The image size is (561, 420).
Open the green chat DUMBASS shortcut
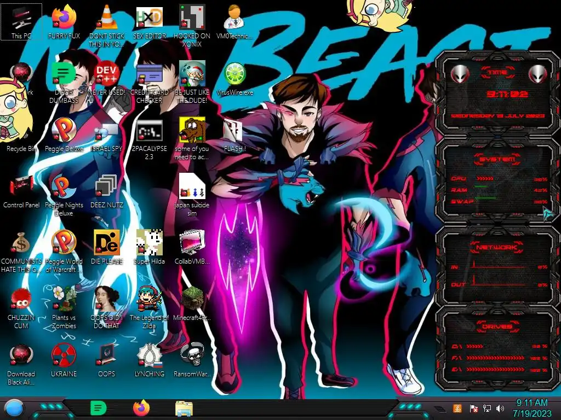[64, 83]
